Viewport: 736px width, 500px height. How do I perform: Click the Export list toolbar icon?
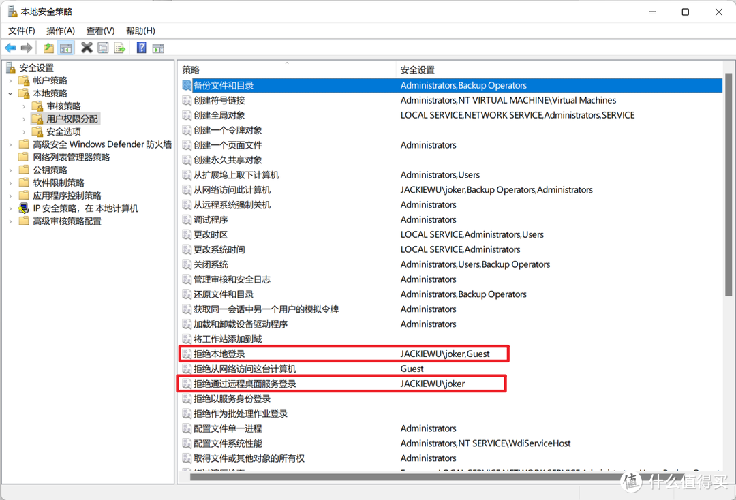point(119,48)
